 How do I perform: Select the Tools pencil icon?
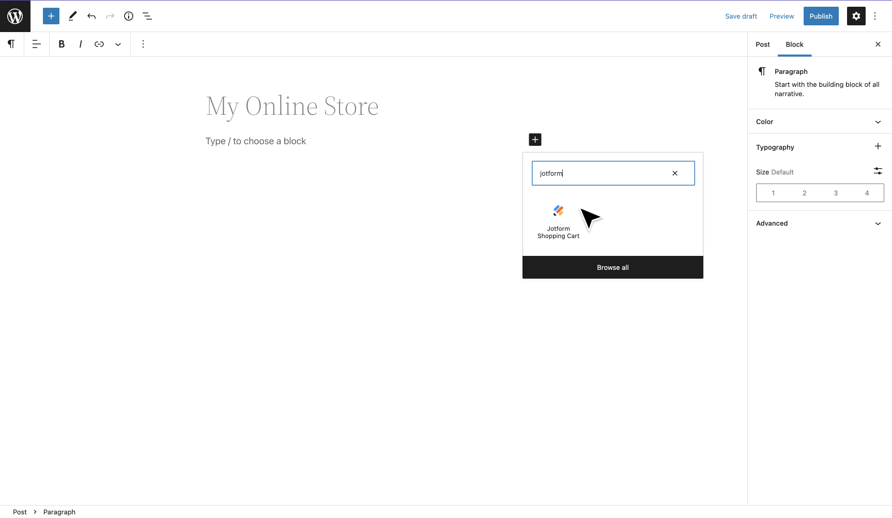[x=72, y=16]
